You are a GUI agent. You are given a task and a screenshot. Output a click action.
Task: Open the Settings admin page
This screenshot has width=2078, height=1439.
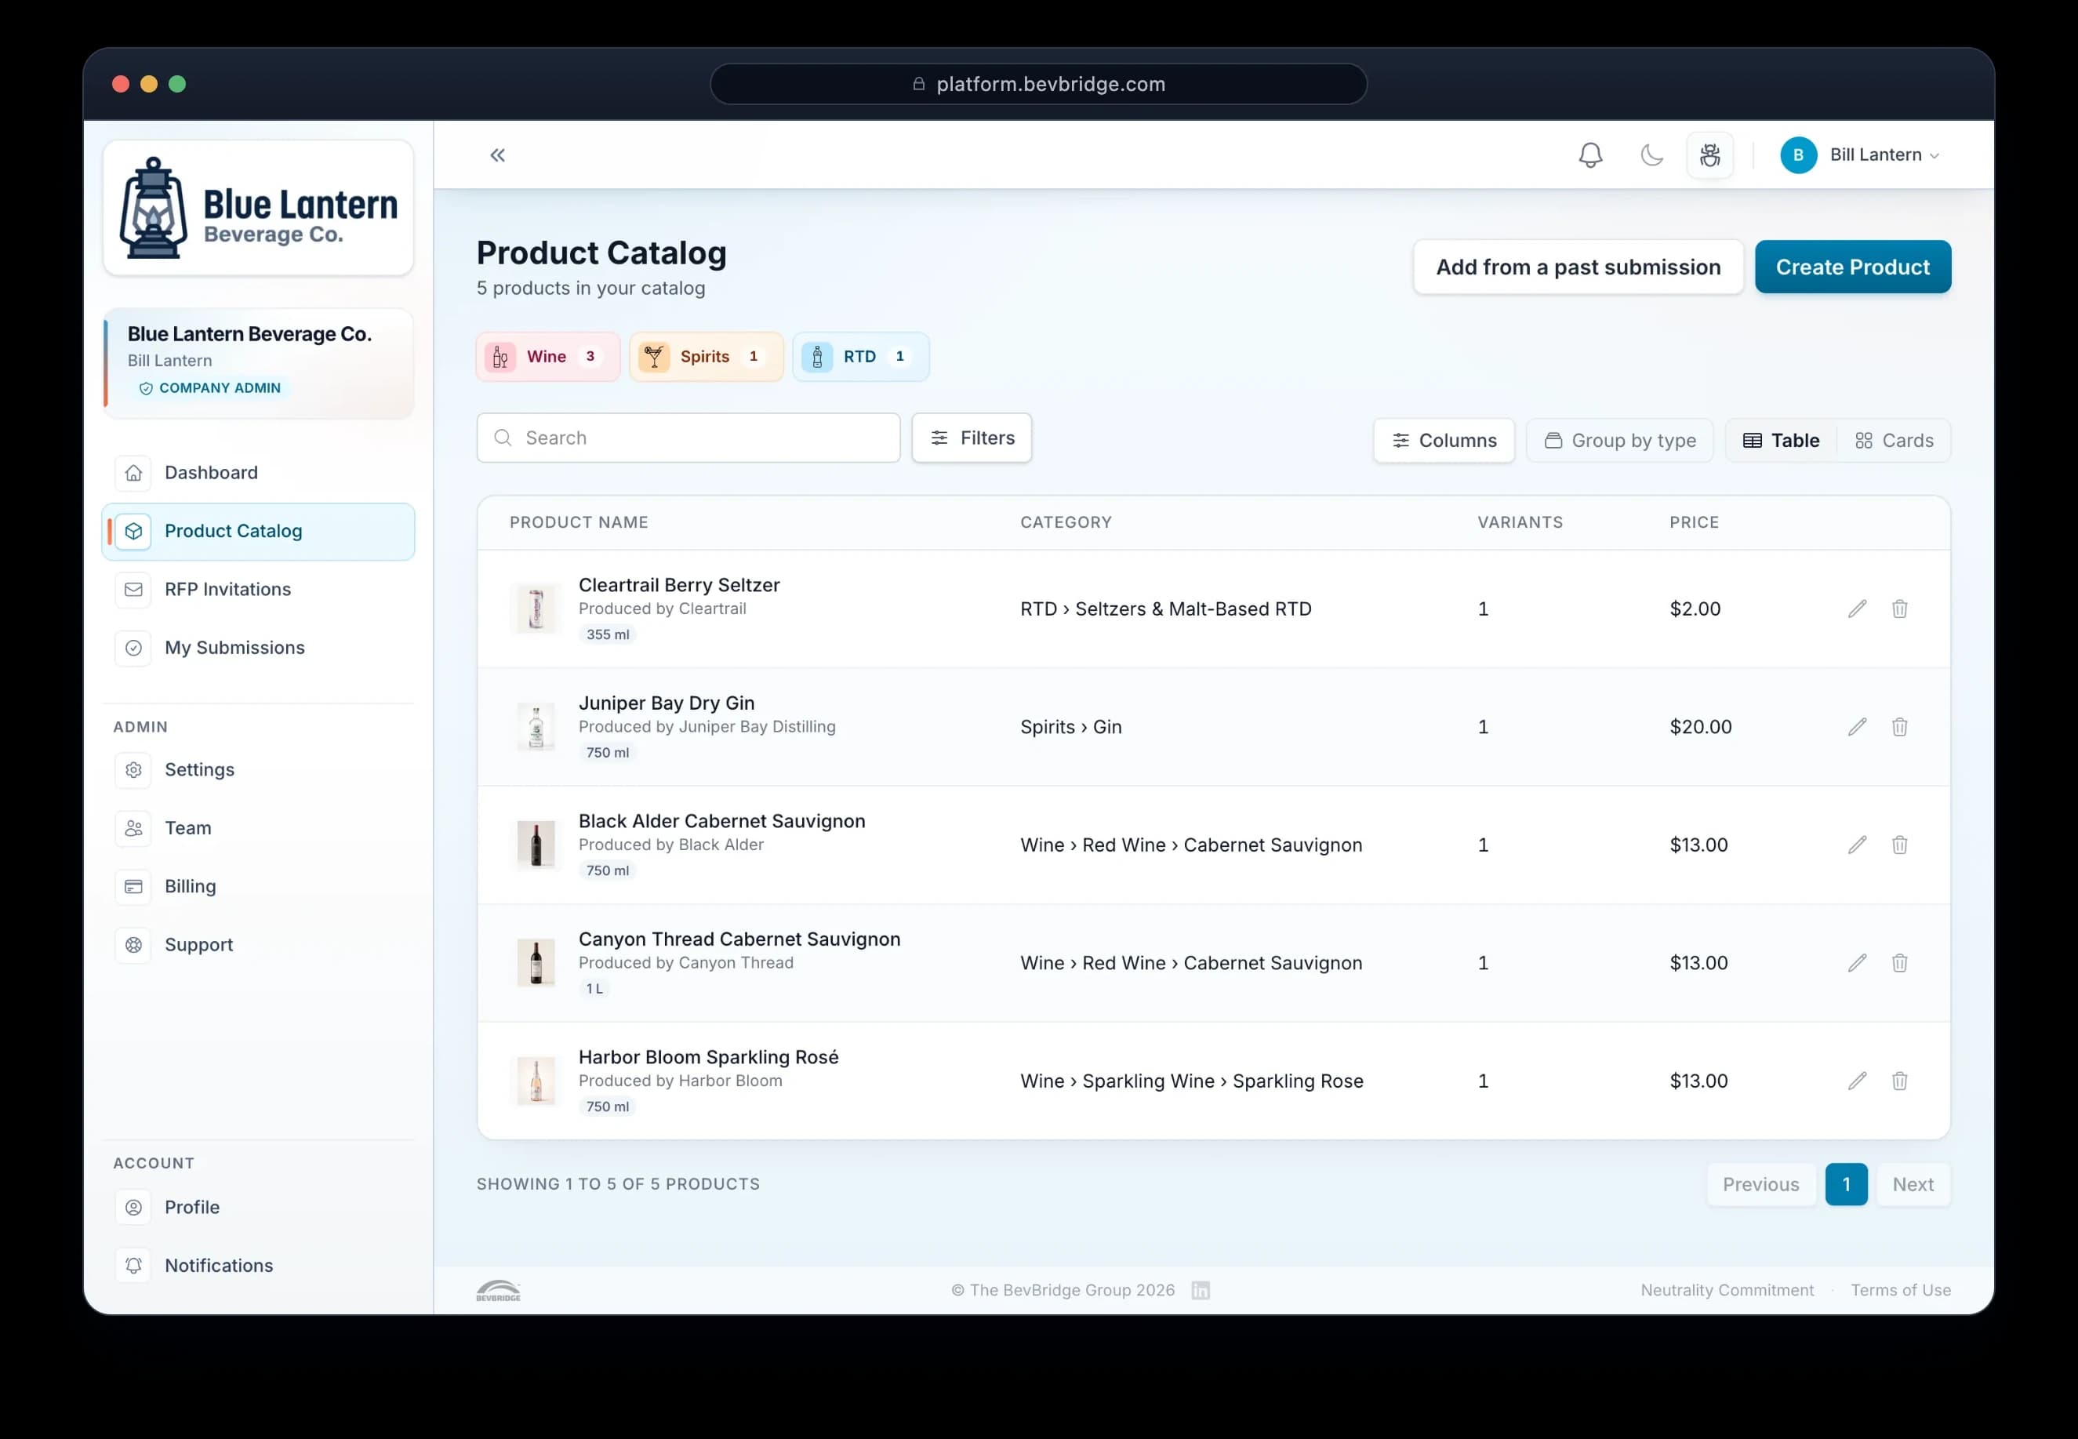(x=258, y=769)
